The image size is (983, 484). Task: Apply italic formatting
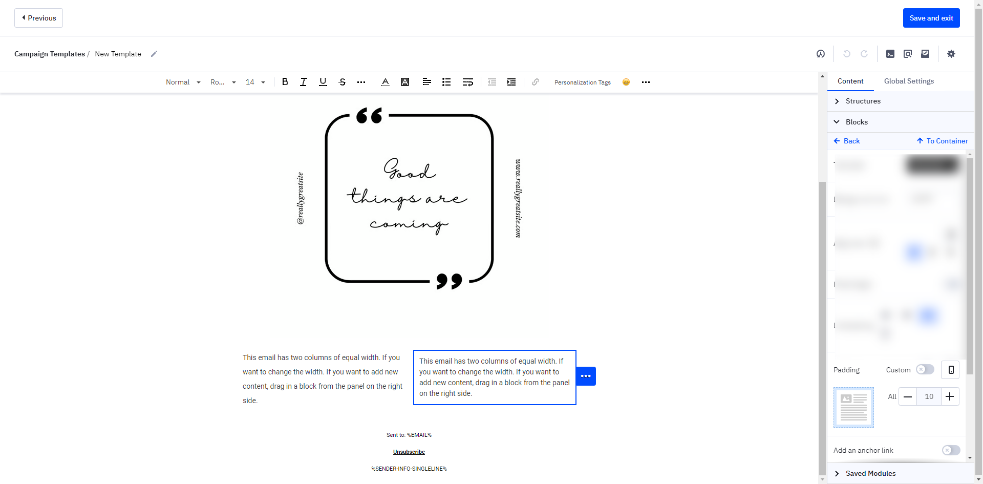point(304,82)
